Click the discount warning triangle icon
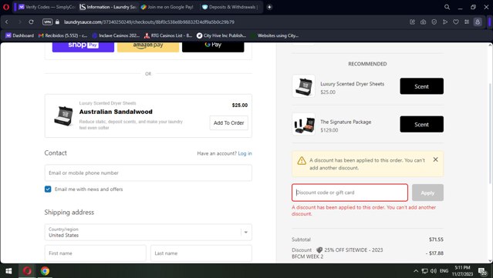This screenshot has height=278, width=493. pos(302,161)
